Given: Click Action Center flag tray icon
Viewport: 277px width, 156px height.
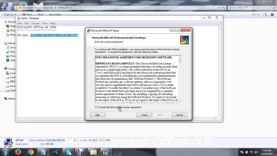Looking at the screenshot, I should click(242, 152).
